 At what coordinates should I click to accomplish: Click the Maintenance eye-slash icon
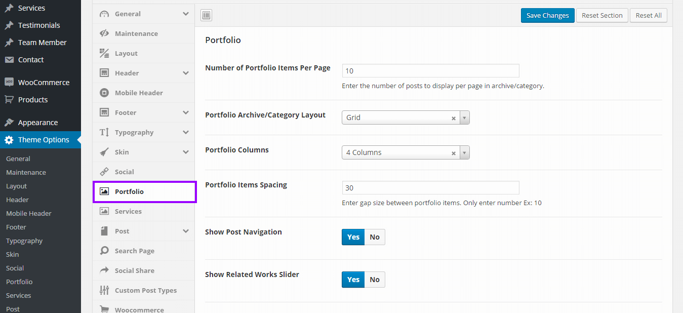tap(104, 33)
